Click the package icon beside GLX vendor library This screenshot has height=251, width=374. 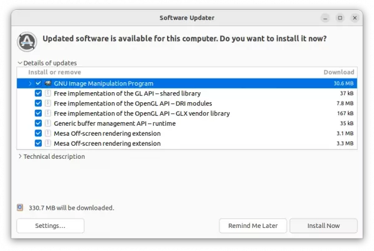pyautogui.click(x=48, y=113)
